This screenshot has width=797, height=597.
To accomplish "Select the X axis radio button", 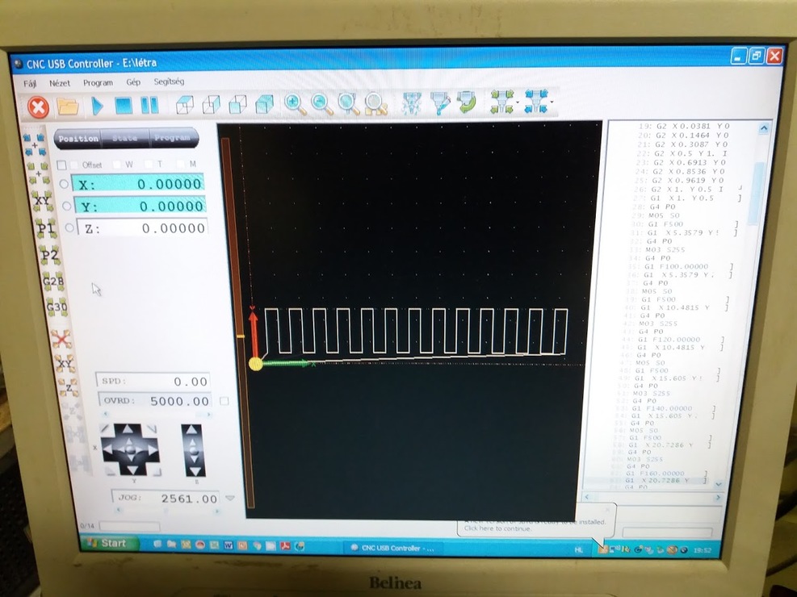I will pyautogui.click(x=65, y=184).
